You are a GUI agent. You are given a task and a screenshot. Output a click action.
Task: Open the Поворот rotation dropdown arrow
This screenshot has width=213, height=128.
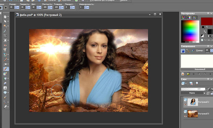tap(73, 7)
